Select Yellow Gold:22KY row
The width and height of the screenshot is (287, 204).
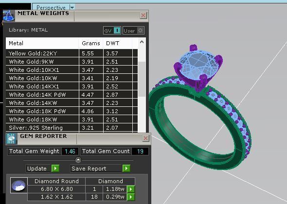pyautogui.click(x=72, y=53)
